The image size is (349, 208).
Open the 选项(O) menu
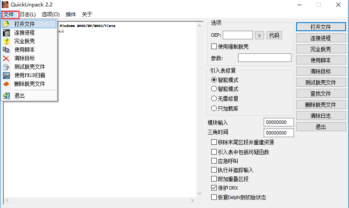click(x=50, y=15)
